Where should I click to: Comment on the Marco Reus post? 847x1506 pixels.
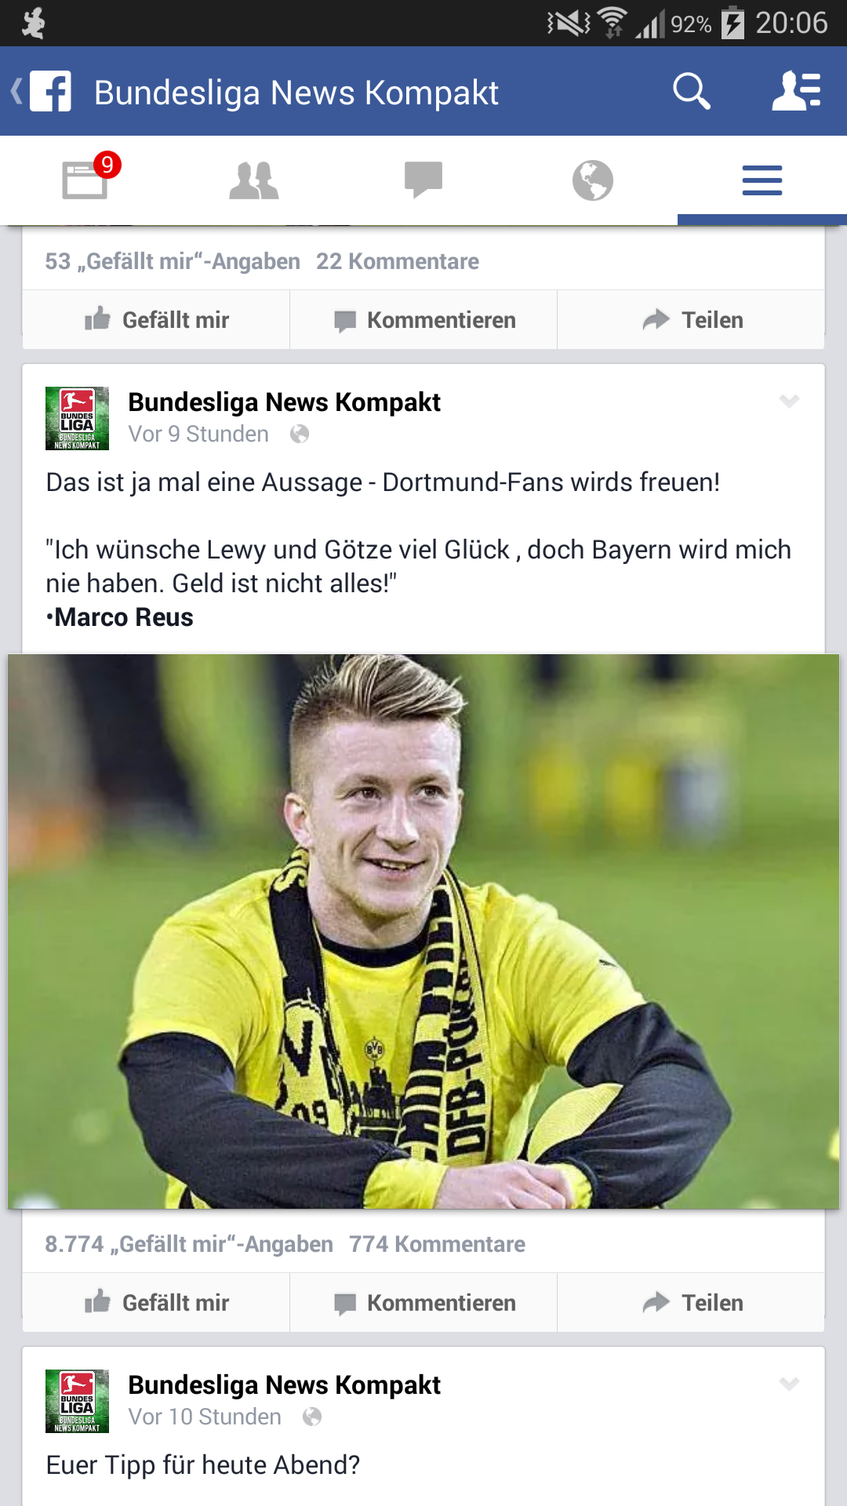(x=423, y=1302)
